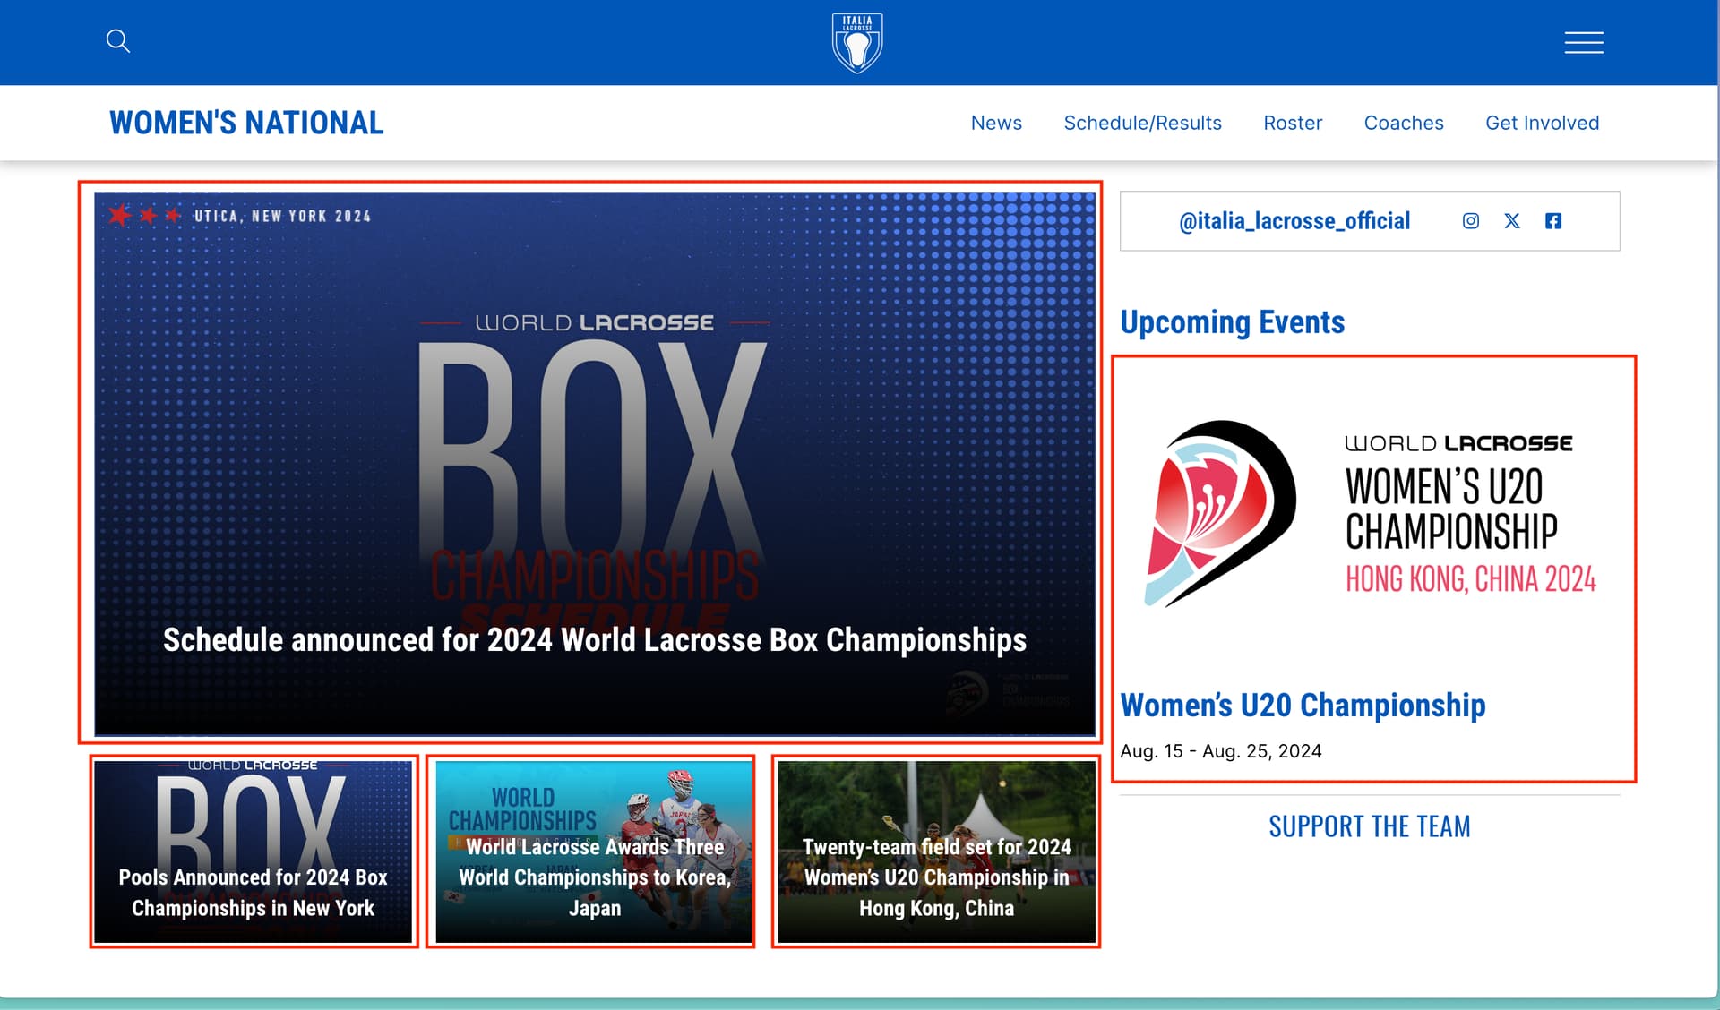Go to the News tab
The image size is (1720, 1010).
996,123
